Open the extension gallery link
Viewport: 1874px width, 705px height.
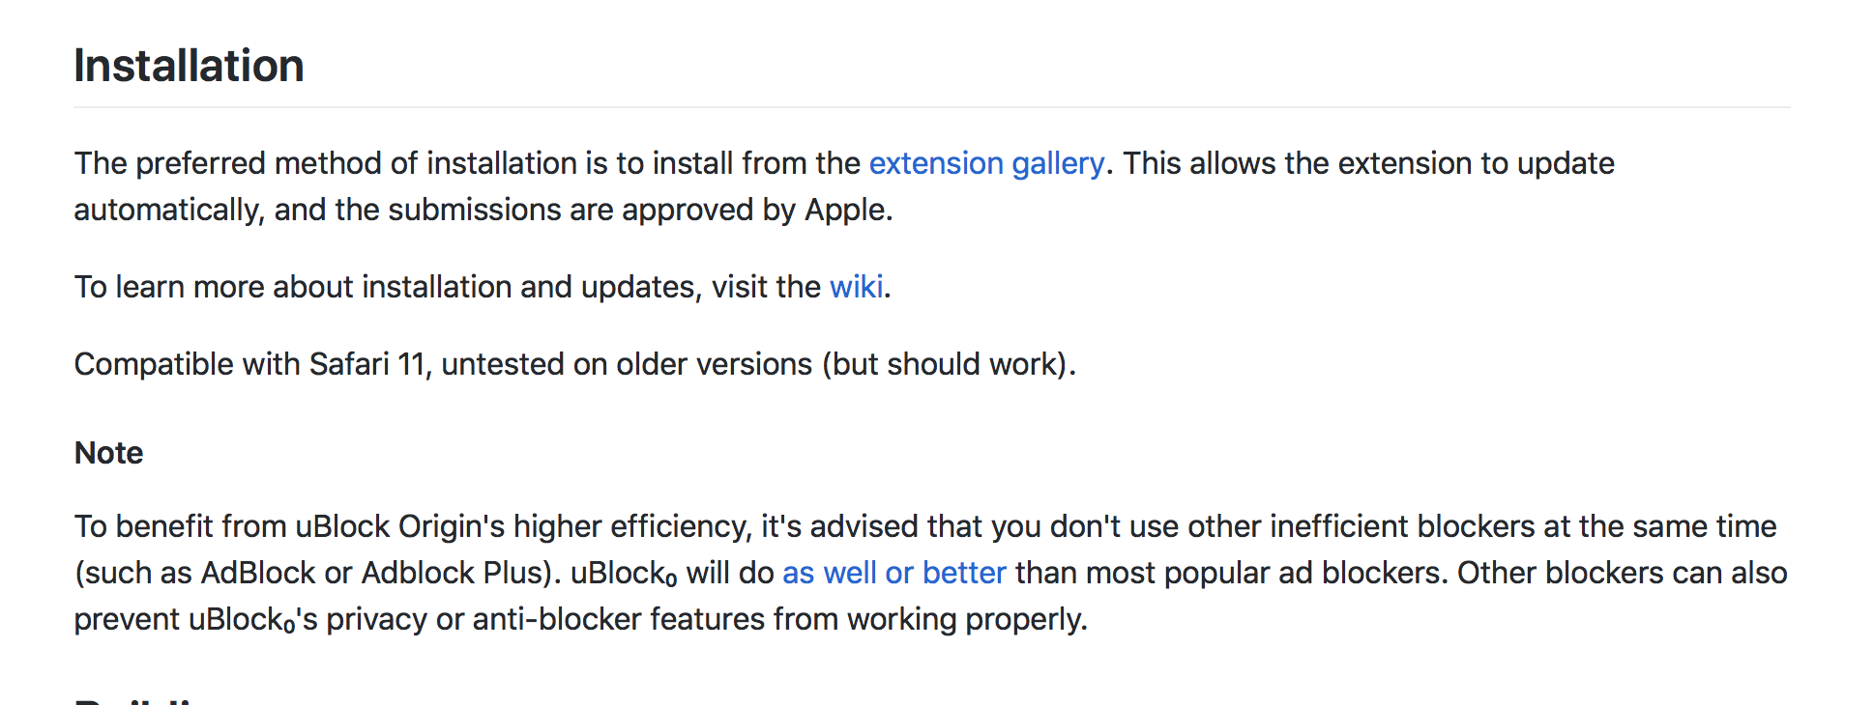tap(986, 164)
